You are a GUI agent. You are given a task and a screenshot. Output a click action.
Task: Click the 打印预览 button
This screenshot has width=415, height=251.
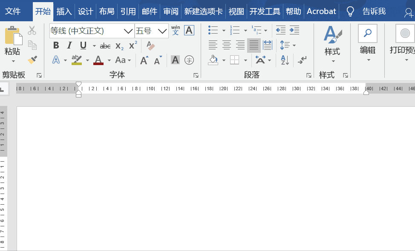click(402, 43)
